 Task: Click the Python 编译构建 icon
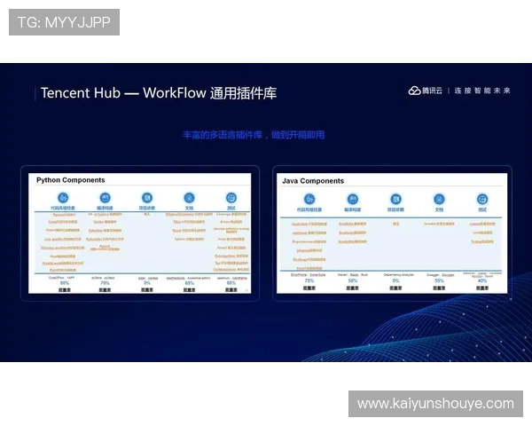tap(105, 198)
